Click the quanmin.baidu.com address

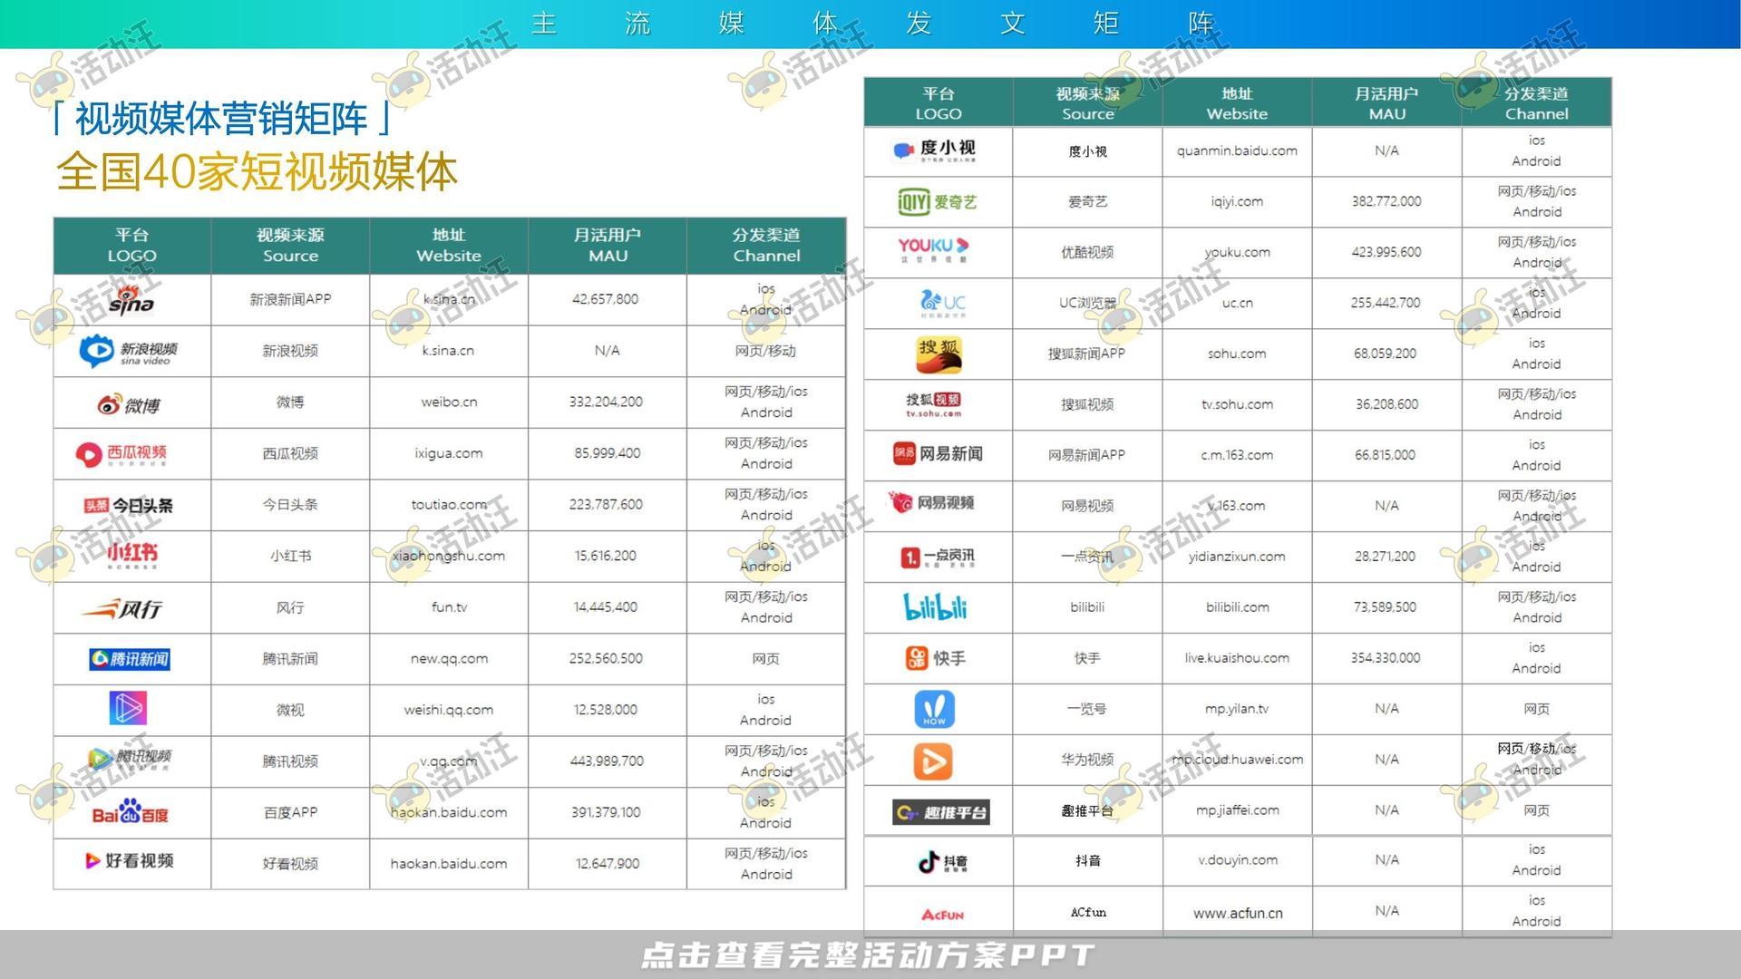[1237, 150]
